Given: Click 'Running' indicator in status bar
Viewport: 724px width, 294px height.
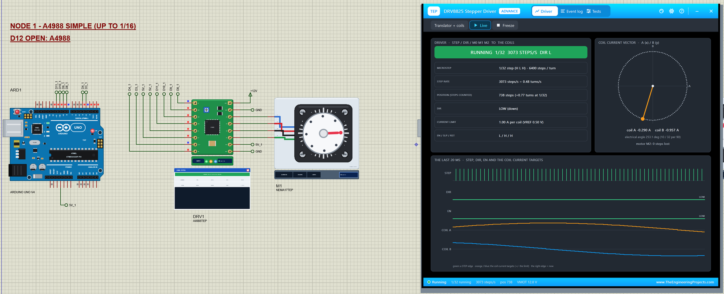Looking at the screenshot, I should (x=437, y=282).
